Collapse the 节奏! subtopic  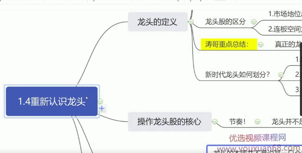258,121
